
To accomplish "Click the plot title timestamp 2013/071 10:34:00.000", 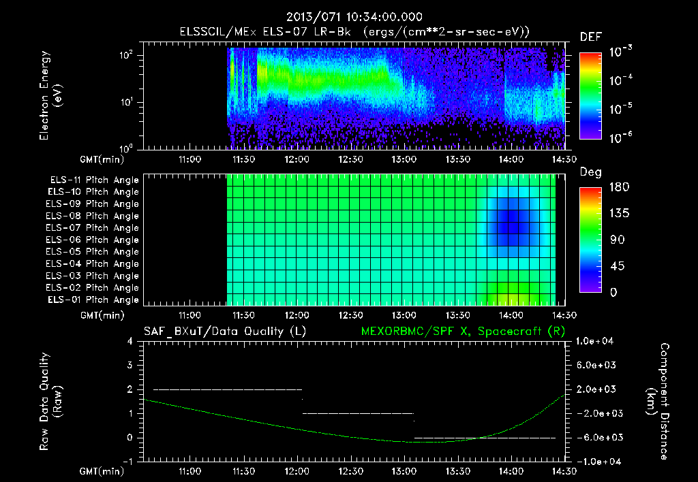I will point(354,17).
